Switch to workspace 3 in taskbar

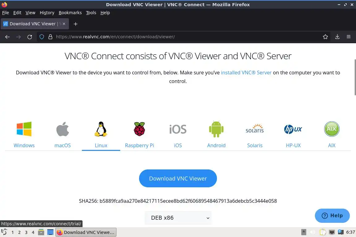pos(26,232)
